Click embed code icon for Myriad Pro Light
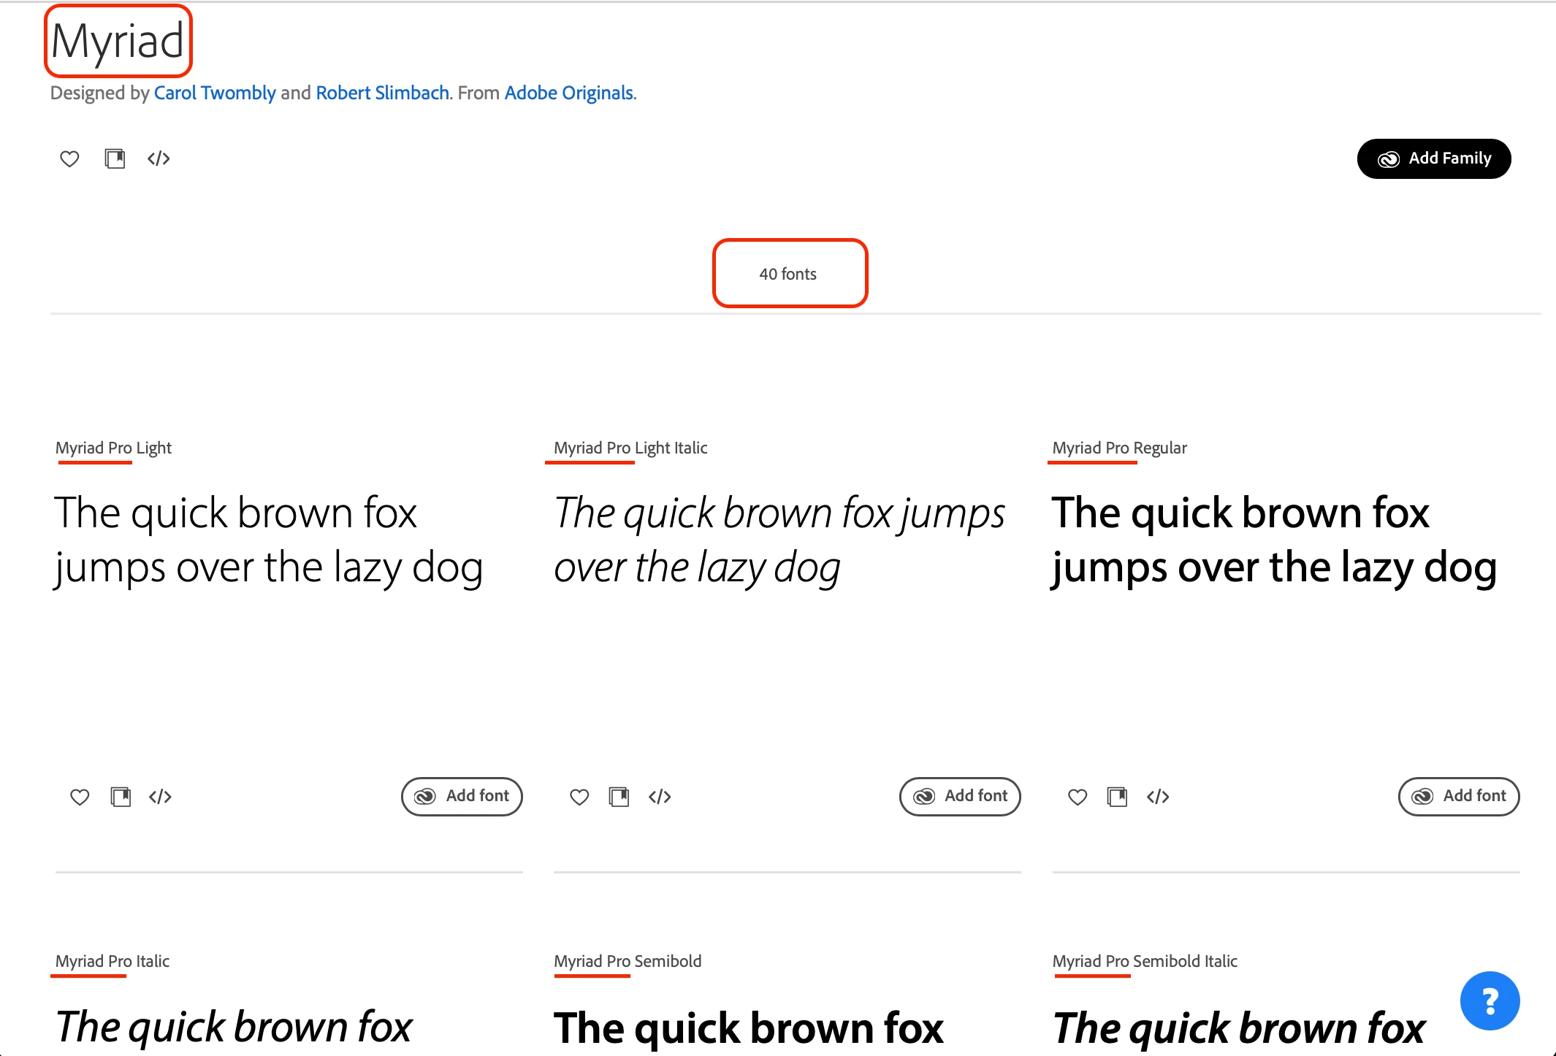This screenshot has width=1556, height=1056. 160,797
